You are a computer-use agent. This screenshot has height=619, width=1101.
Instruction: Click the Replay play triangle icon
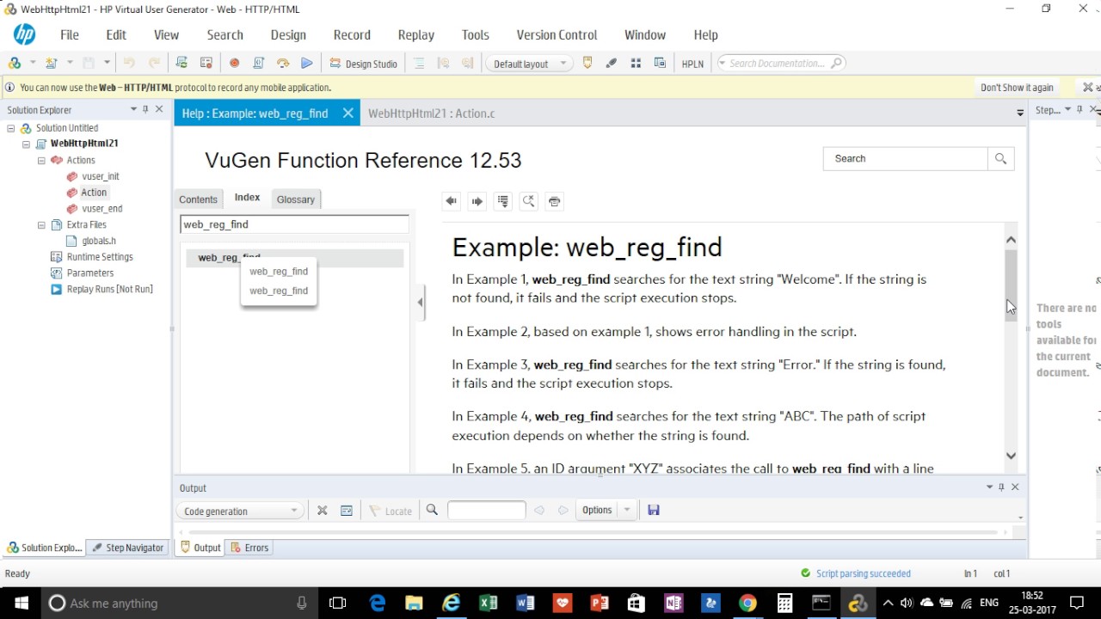tap(307, 63)
